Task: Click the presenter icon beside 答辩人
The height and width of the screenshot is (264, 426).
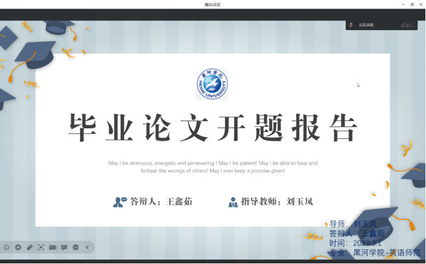Action: pyautogui.click(x=119, y=201)
